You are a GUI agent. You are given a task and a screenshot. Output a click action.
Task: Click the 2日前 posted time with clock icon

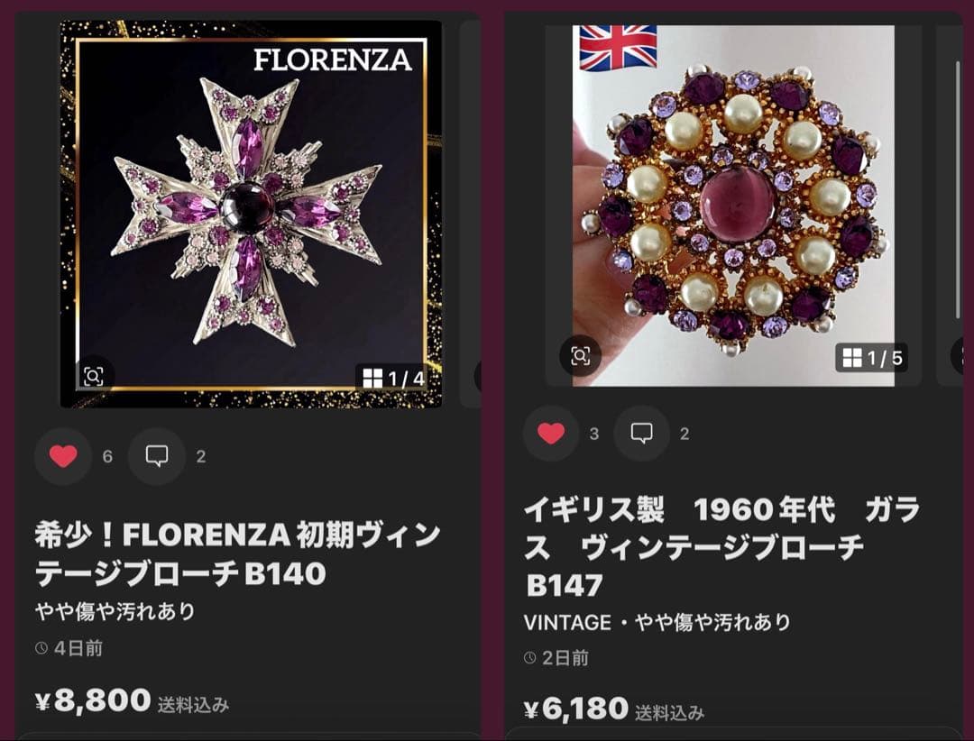click(x=556, y=658)
